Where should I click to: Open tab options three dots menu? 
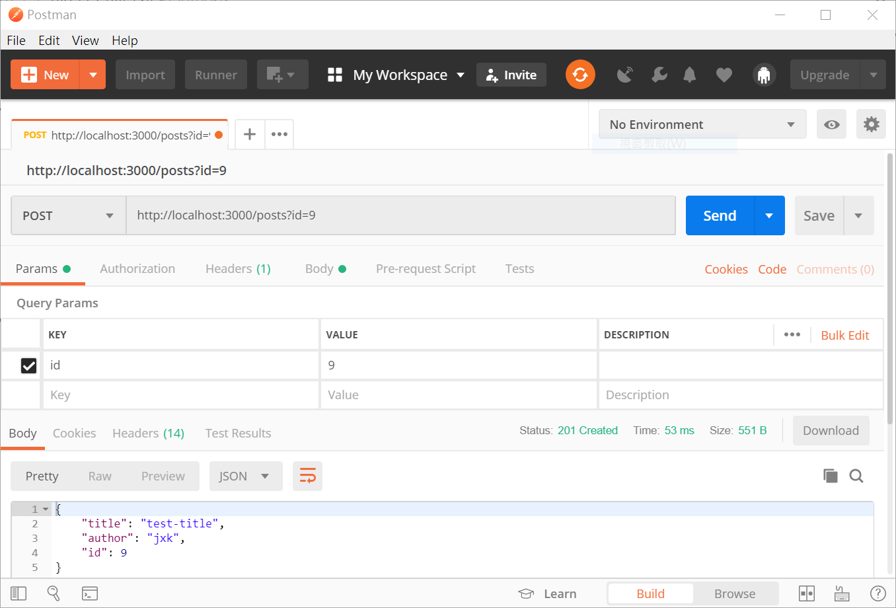tap(280, 134)
